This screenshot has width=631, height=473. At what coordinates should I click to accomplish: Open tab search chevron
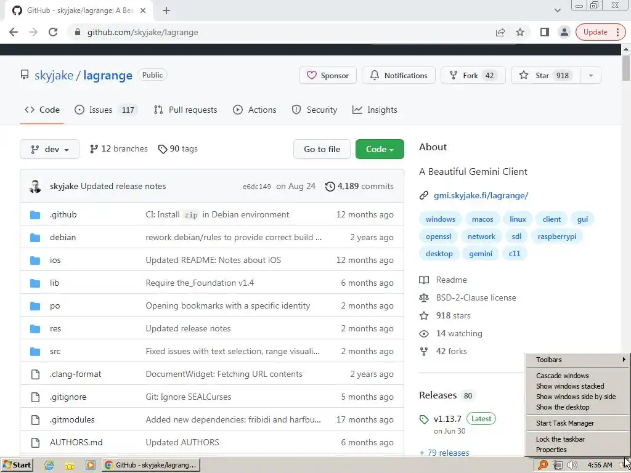(557, 10)
